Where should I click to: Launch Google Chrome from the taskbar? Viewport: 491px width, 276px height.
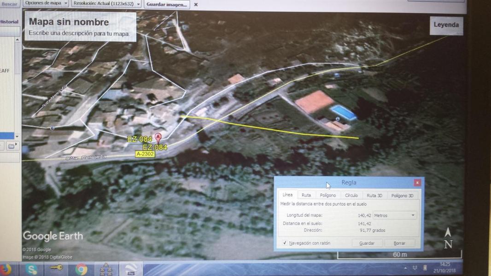click(82, 269)
